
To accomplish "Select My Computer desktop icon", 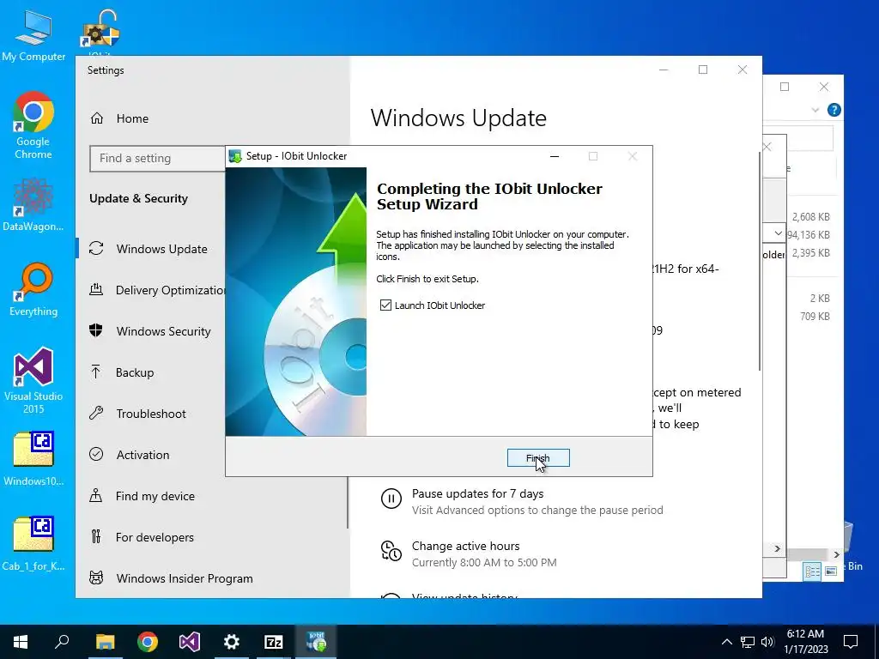I will pos(33,36).
